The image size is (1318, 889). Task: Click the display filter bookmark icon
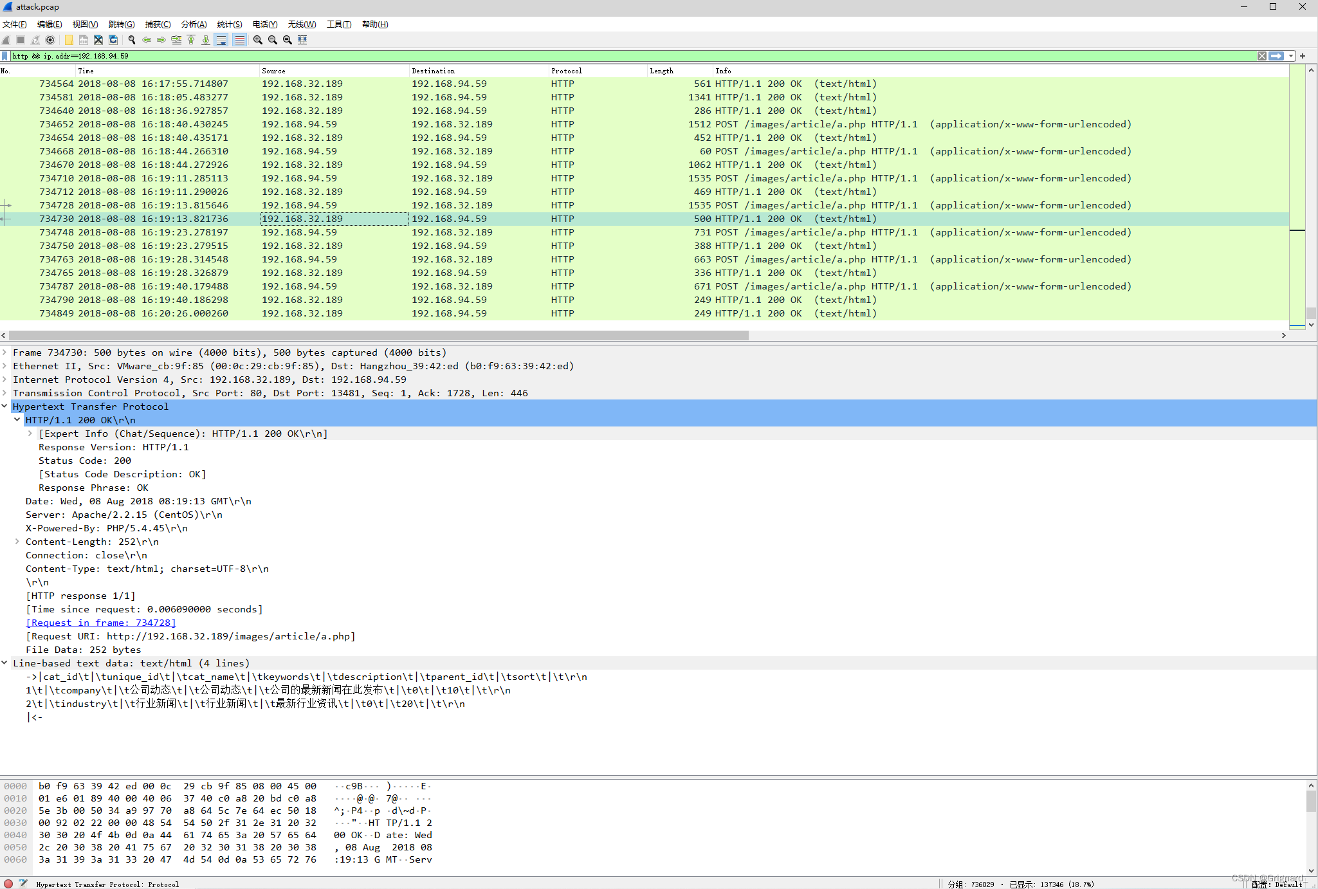tap(5, 56)
